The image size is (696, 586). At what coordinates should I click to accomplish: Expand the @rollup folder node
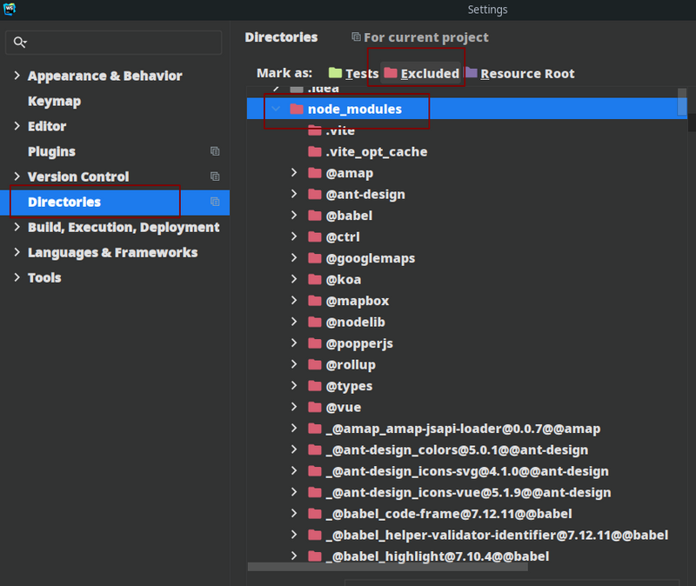pyautogui.click(x=294, y=364)
